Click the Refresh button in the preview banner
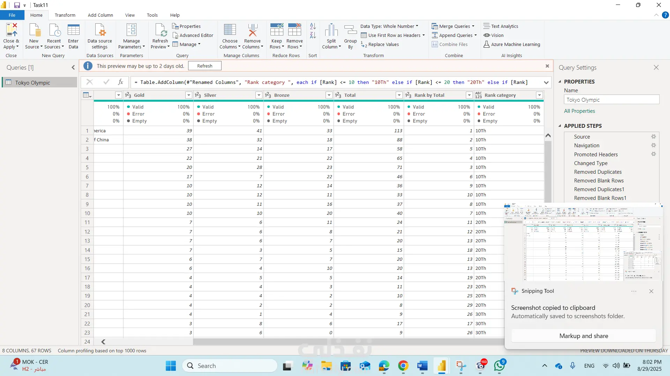Screen dimensions: 670x376 click(x=204, y=66)
